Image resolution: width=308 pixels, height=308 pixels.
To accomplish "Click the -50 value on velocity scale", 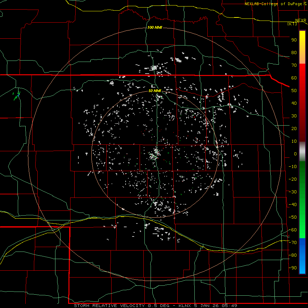I will (293, 217).
